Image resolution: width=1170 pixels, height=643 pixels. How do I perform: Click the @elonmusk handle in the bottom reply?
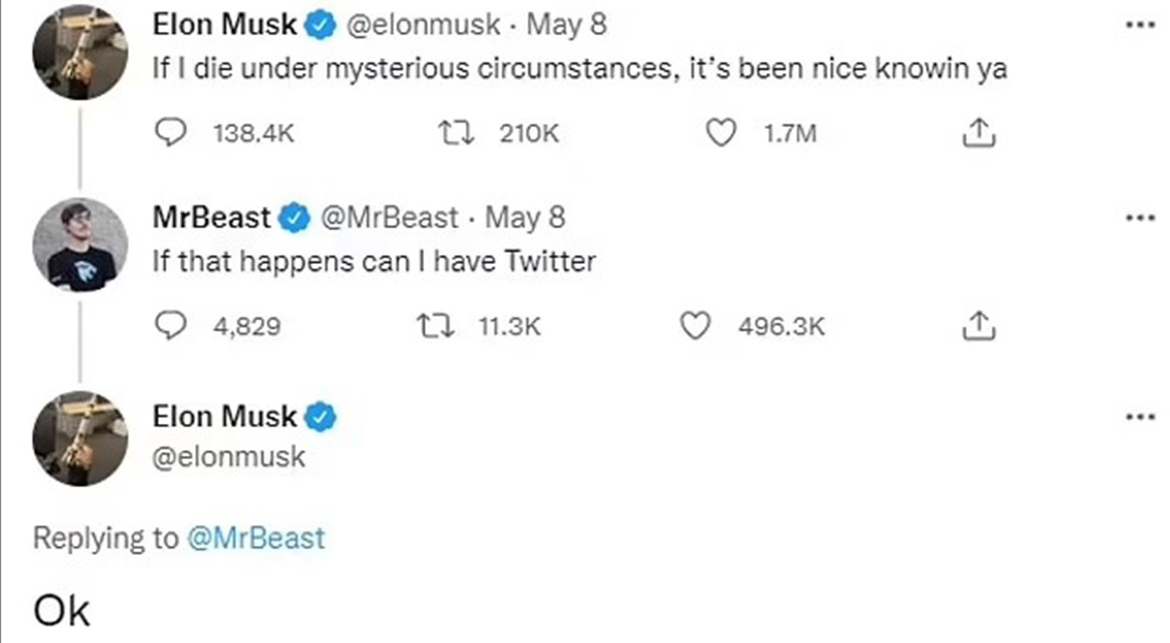click(229, 456)
